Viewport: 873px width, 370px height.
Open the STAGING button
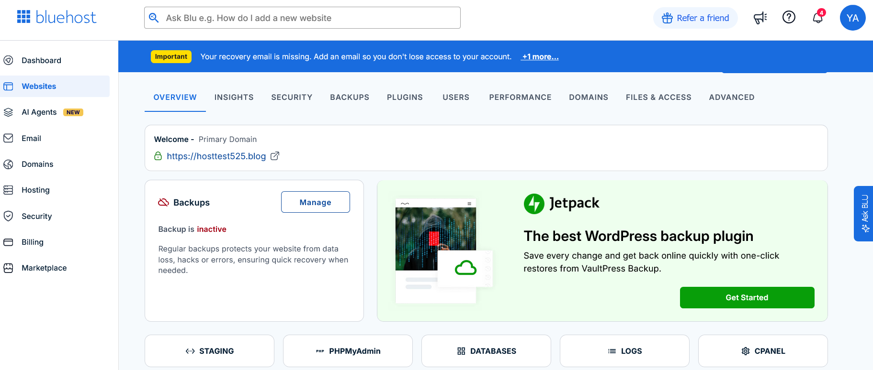click(209, 351)
